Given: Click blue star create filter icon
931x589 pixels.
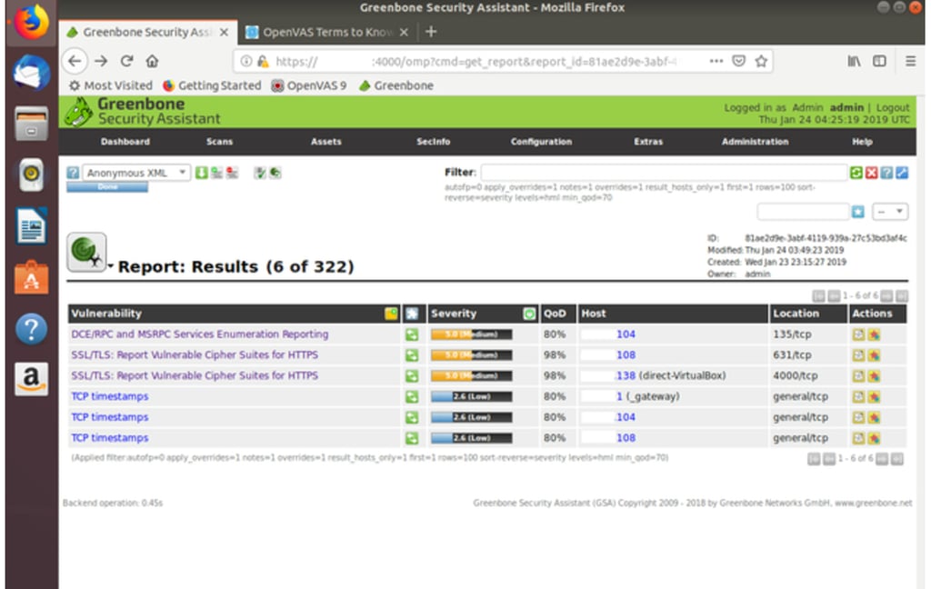Looking at the screenshot, I should (858, 212).
